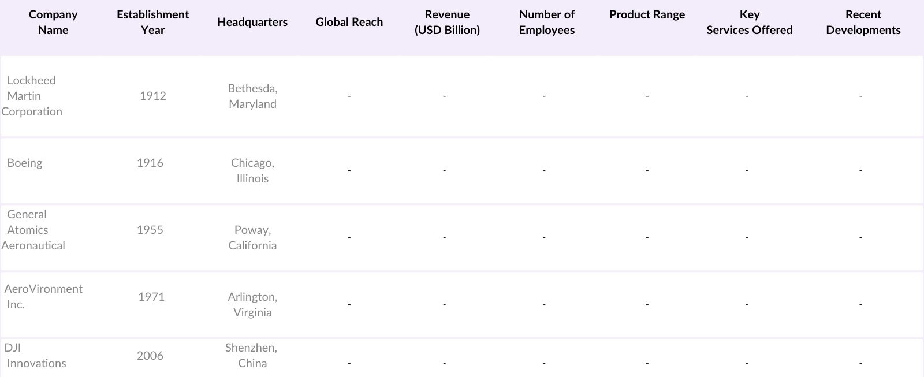Click the Product Range column header

coord(647,15)
